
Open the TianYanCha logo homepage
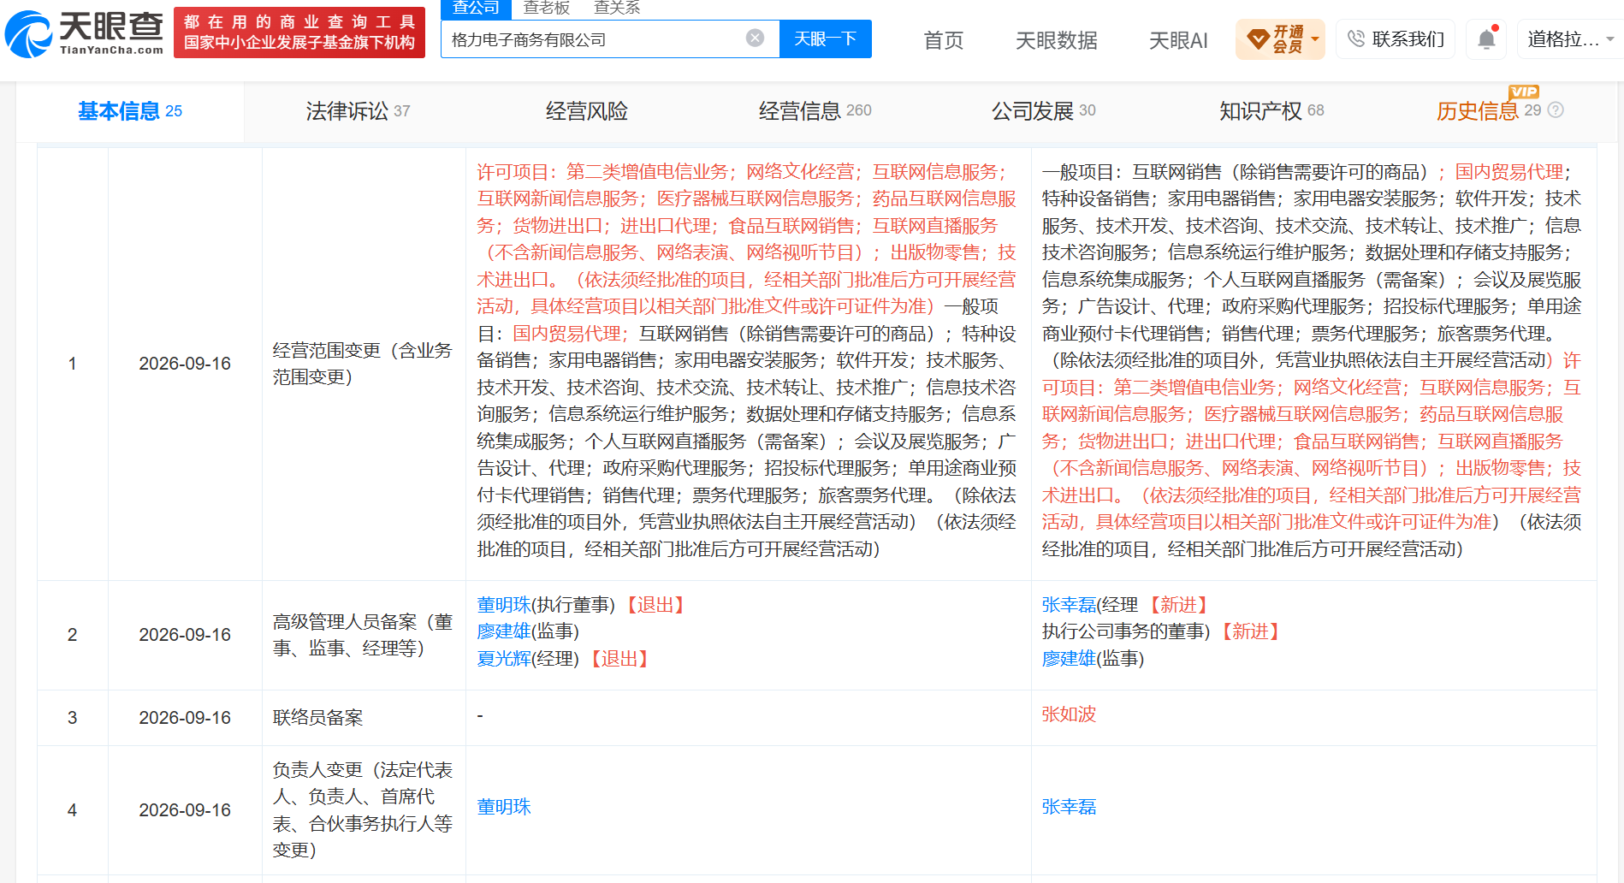(x=84, y=33)
